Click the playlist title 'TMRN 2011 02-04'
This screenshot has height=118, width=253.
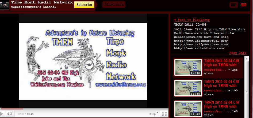coord(190,25)
